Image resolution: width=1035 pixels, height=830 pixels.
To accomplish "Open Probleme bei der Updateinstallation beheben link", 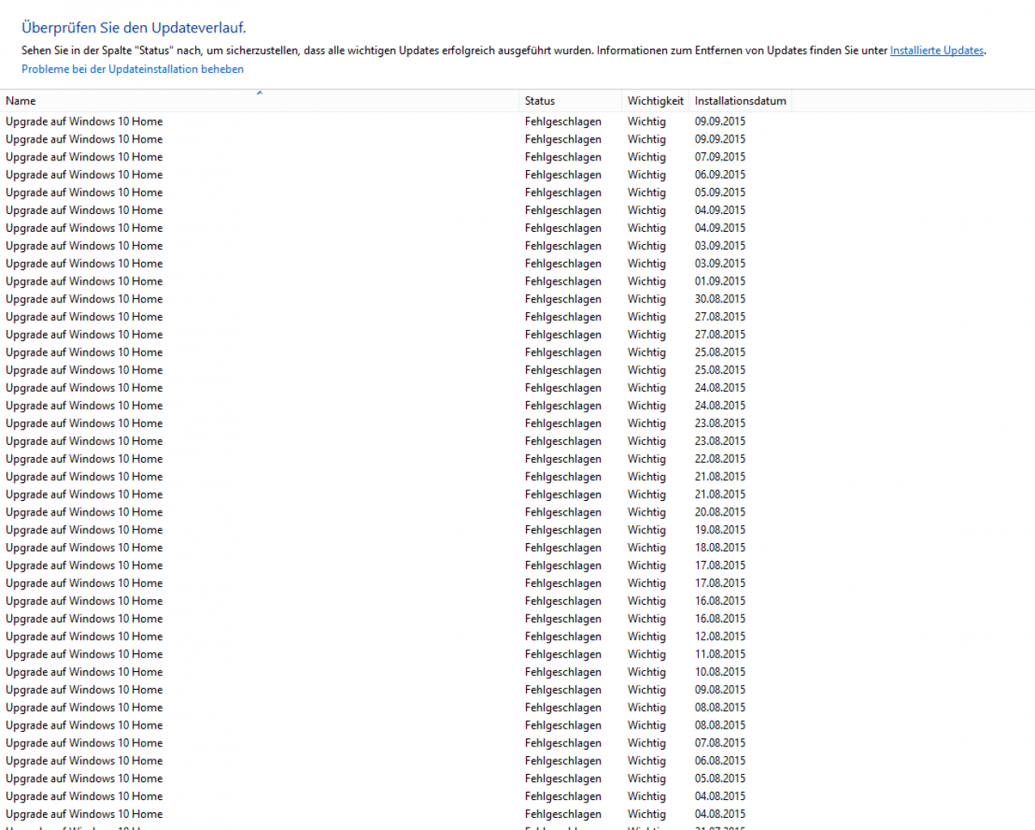I will [132, 69].
